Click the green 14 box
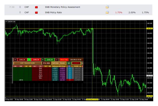 (69, 63)
